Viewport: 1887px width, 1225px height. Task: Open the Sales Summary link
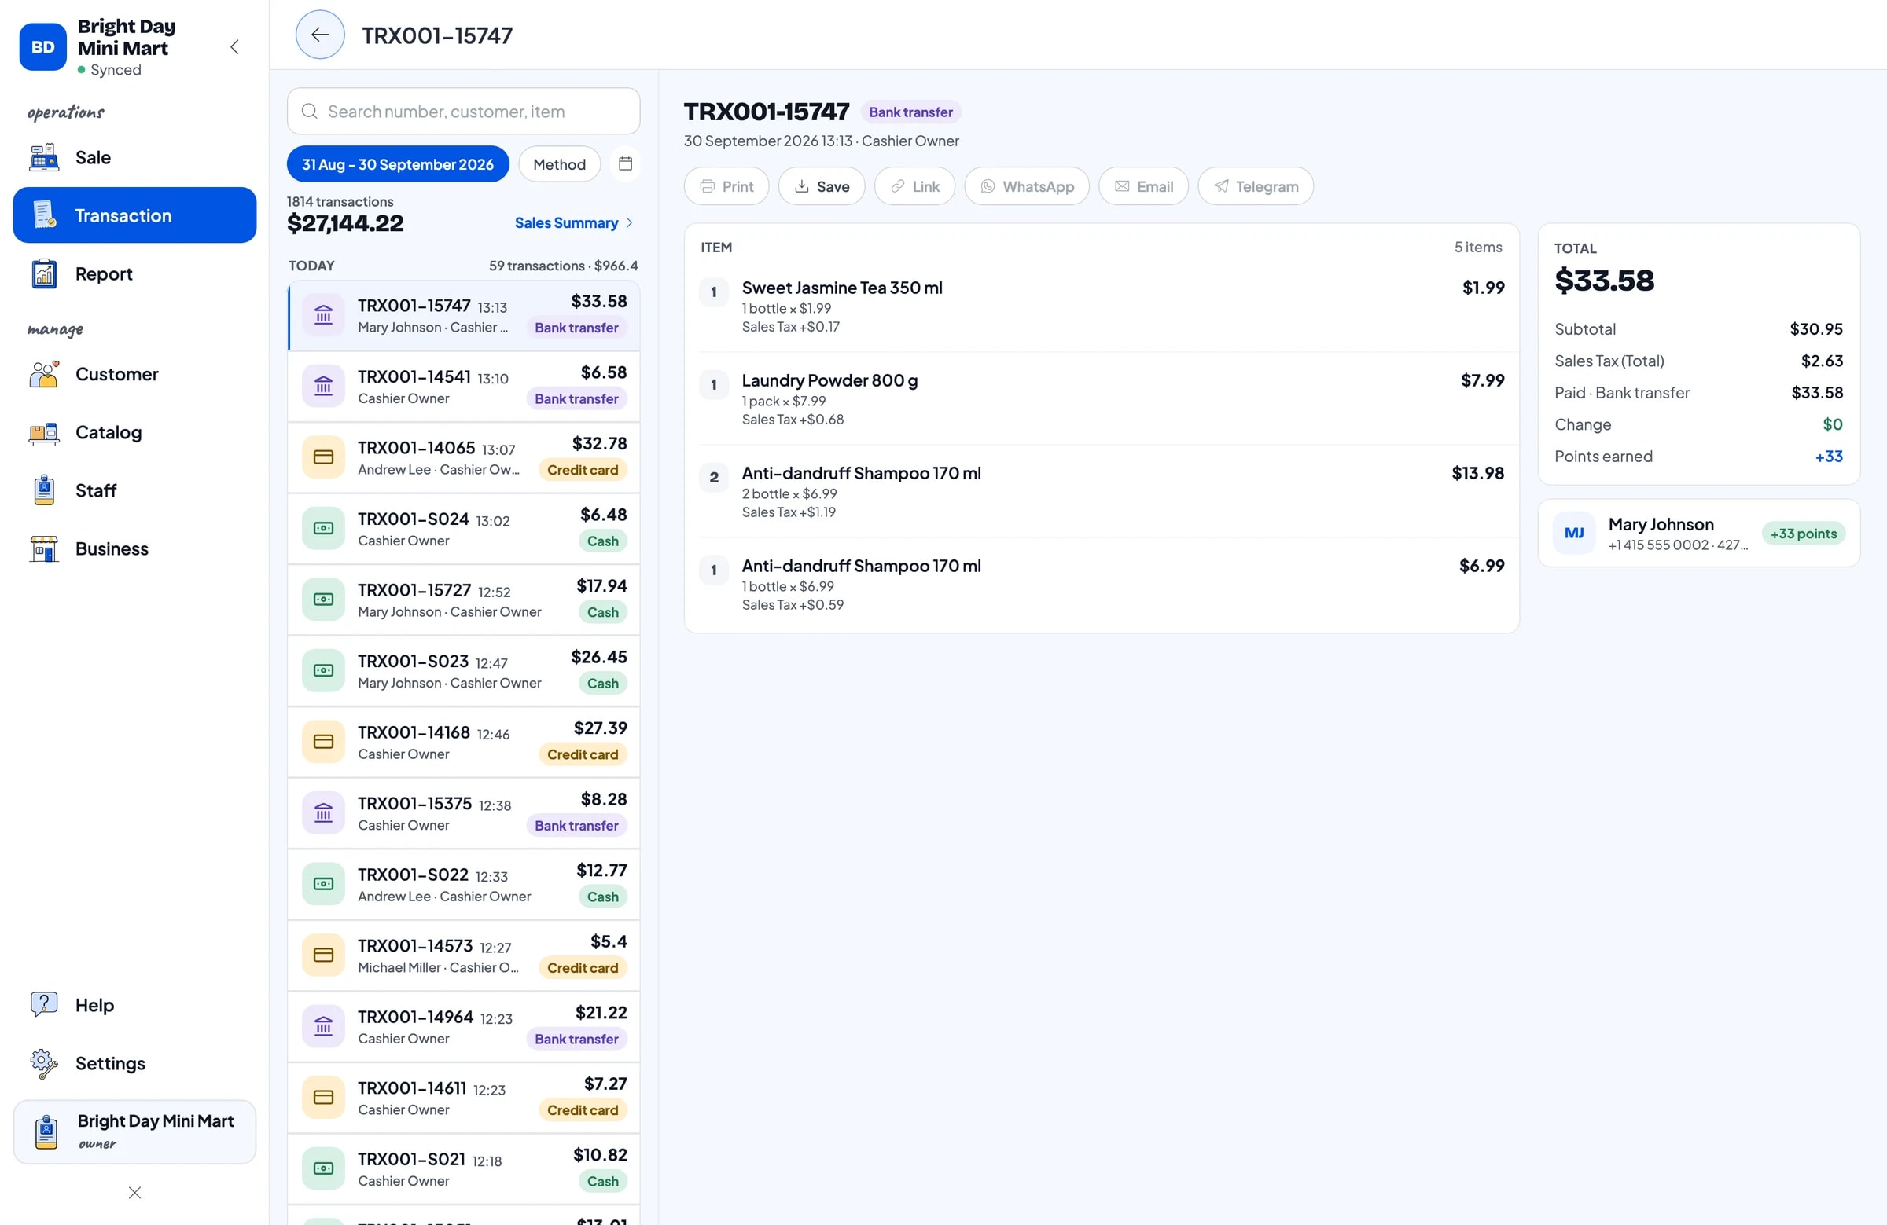coord(573,222)
